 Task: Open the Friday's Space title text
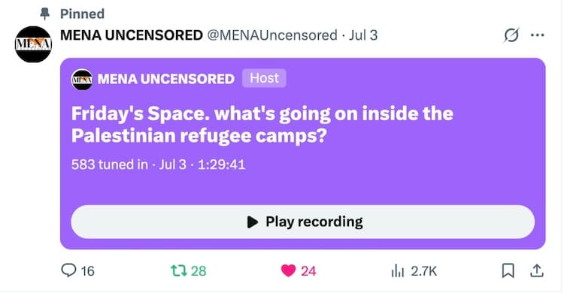[262, 125]
